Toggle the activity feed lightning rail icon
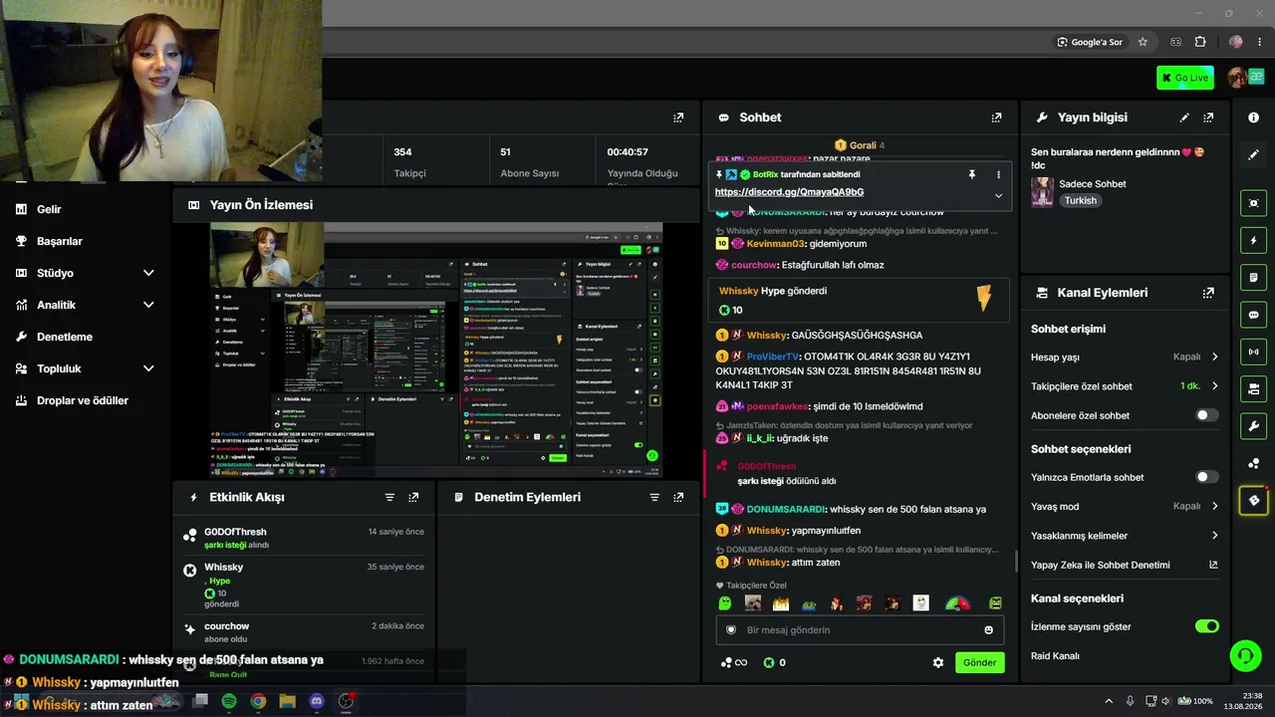This screenshot has height=717, width=1275. pos(1253,240)
